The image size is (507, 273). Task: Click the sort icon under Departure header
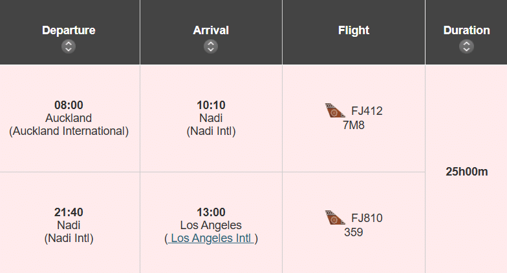pyautogui.click(x=69, y=46)
